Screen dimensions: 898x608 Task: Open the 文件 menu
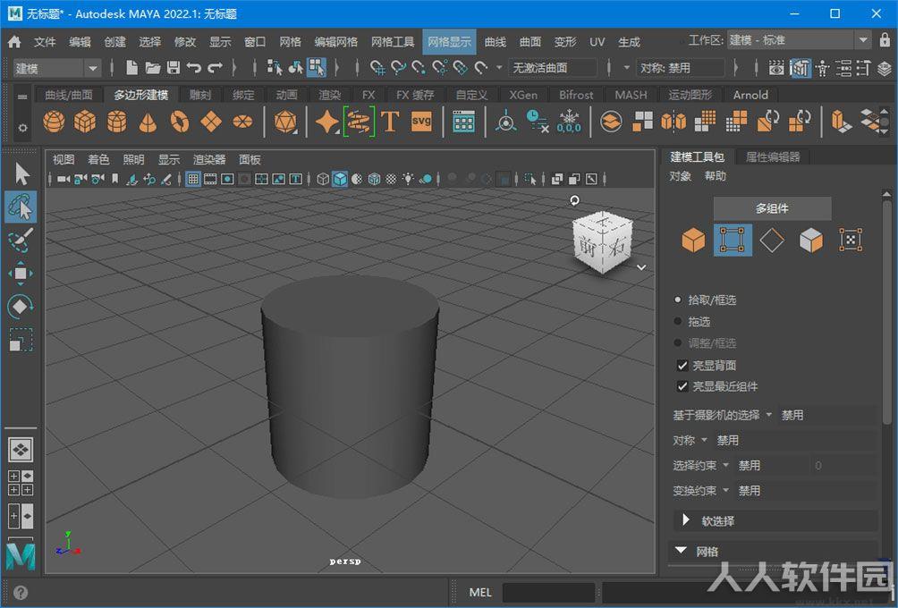pos(45,42)
